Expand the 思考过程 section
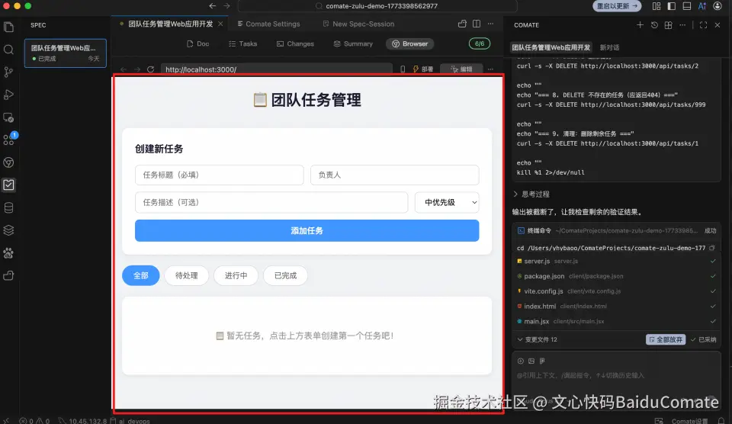The image size is (732, 424). point(531,194)
